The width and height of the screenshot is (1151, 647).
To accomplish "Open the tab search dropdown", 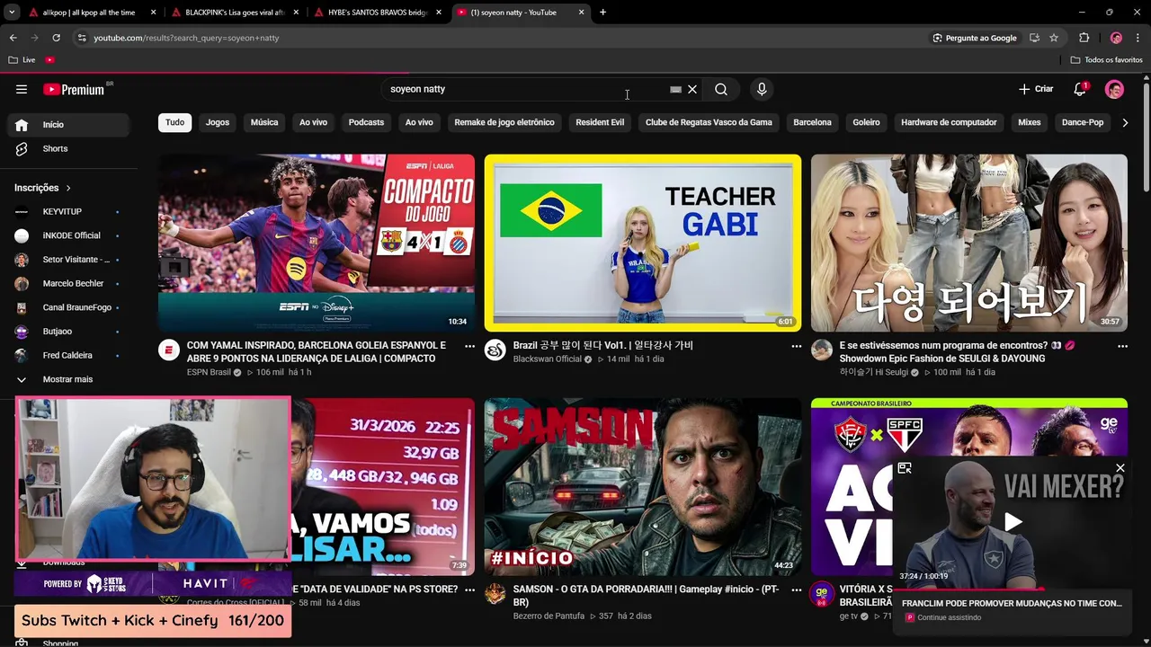I will pyautogui.click(x=12, y=13).
